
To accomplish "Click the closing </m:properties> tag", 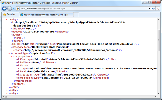I will pos(23,81).
